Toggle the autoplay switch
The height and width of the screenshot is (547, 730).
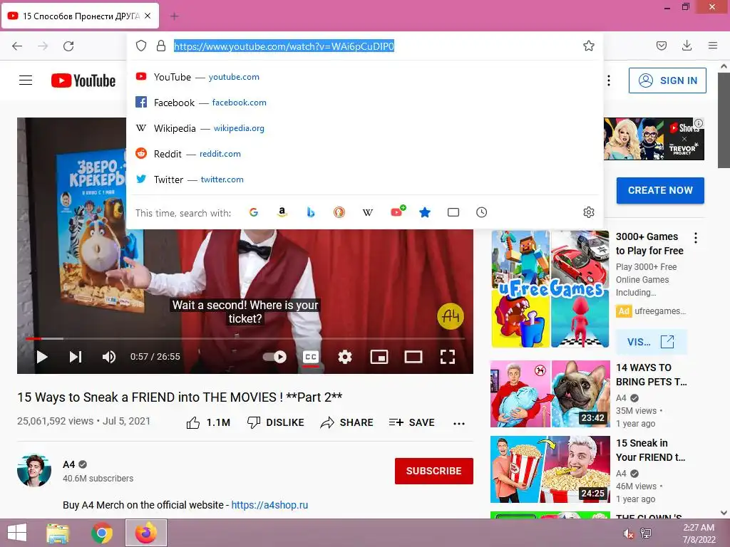tap(274, 357)
